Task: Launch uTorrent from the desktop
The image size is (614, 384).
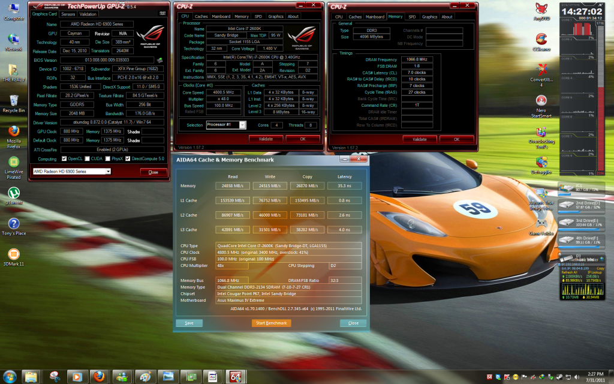Action: (x=14, y=196)
